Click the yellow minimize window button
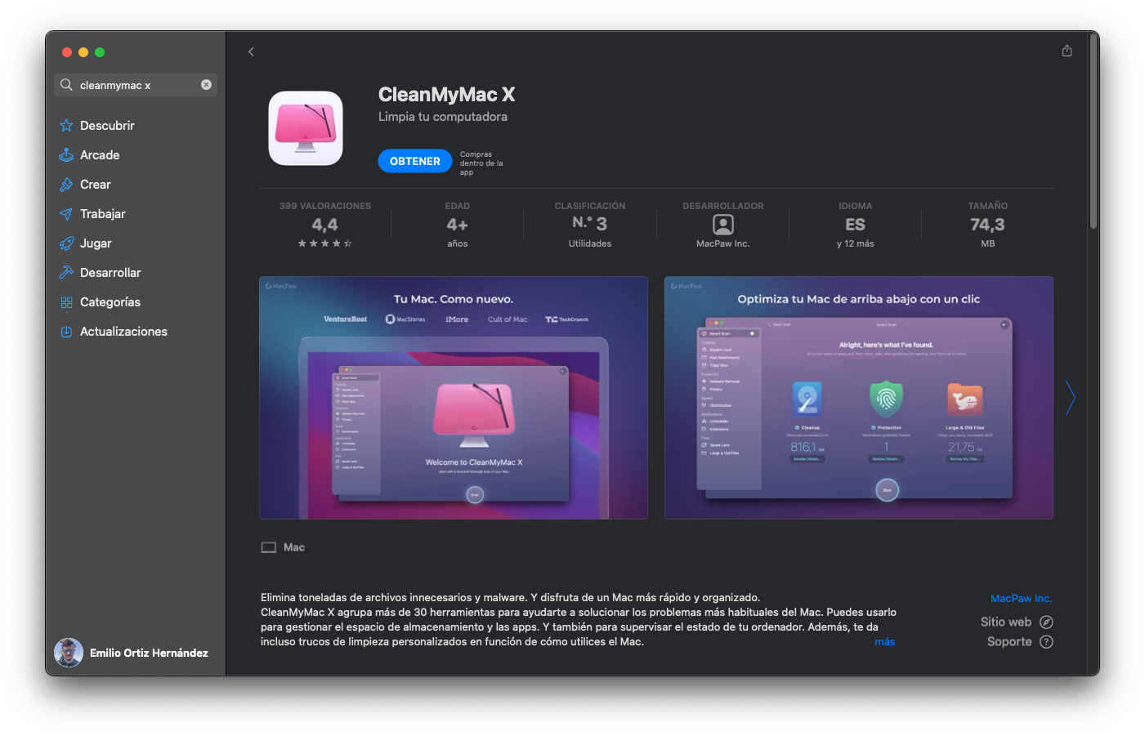 [83, 52]
